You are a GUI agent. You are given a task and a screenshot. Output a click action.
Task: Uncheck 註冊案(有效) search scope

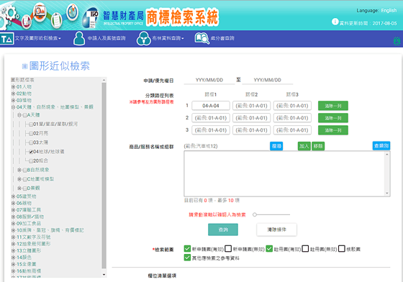[269, 249]
